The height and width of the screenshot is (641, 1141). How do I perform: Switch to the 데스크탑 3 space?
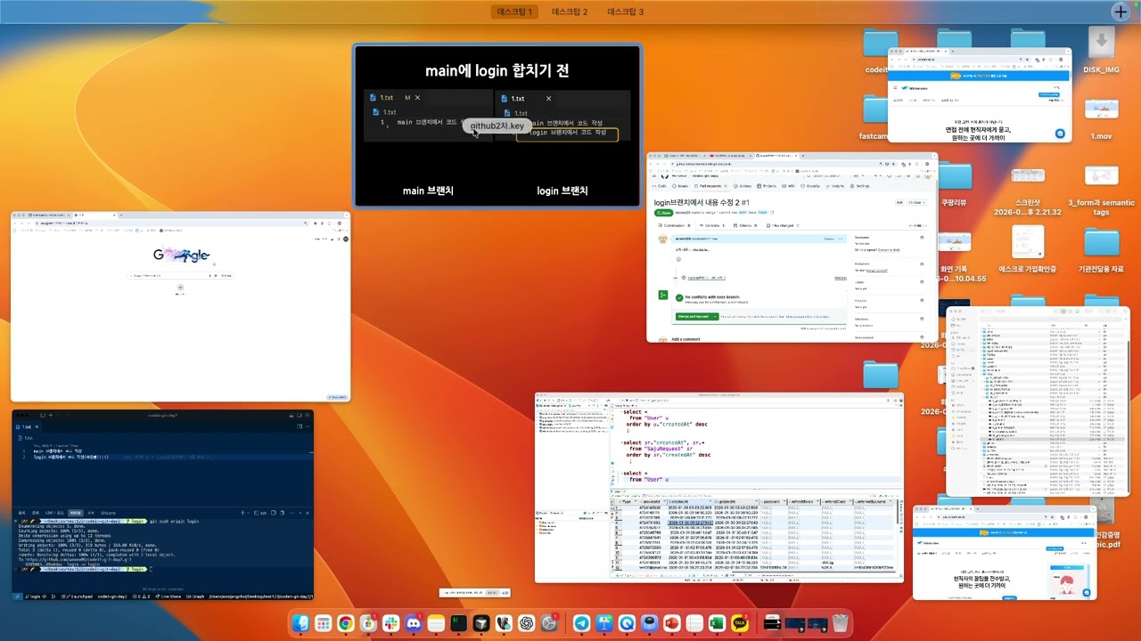625,12
